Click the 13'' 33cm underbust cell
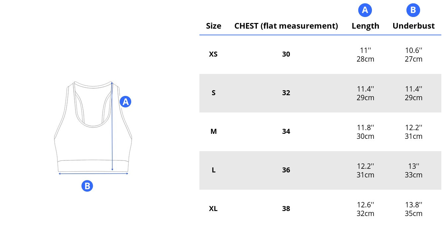Screen dimensions: 448x233 [x=413, y=170]
